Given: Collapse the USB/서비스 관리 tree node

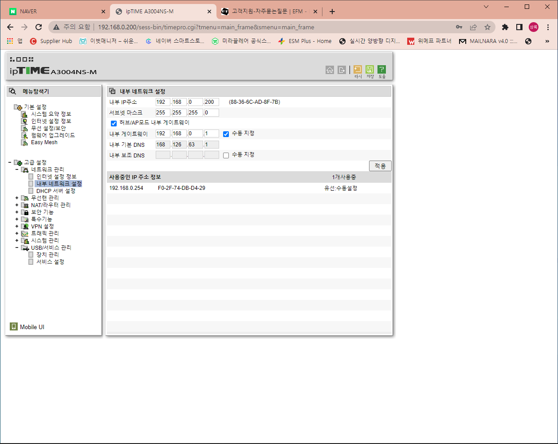Looking at the screenshot, I should pos(17,248).
